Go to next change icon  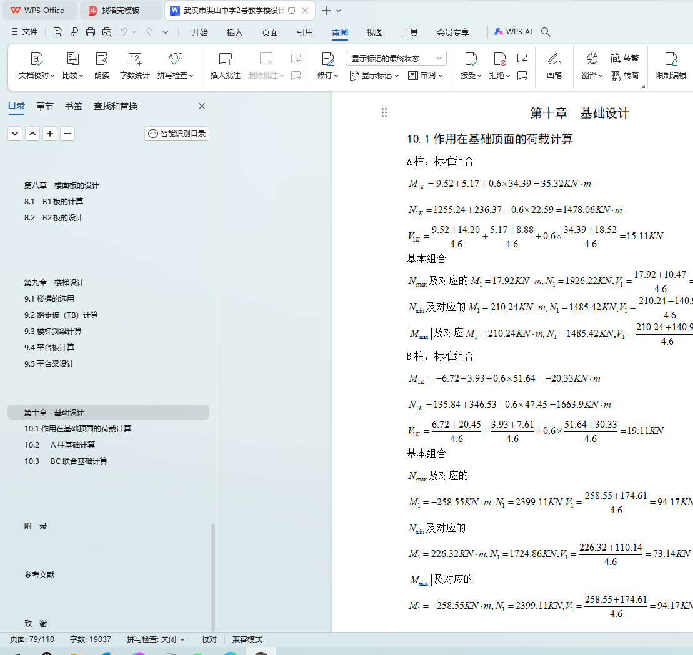point(522,76)
